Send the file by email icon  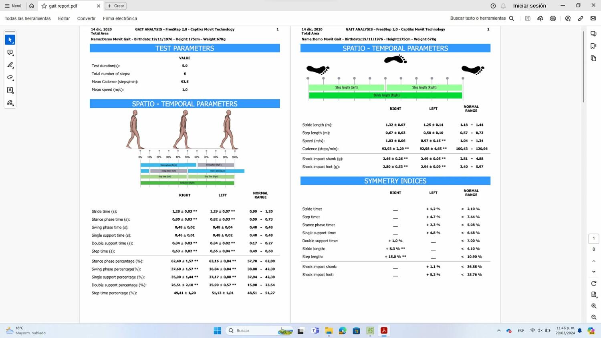click(x=593, y=18)
